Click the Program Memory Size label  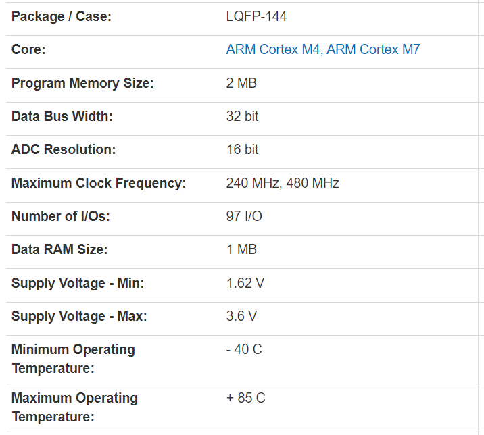pyautogui.click(x=82, y=83)
